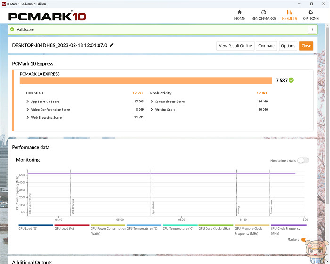330x264 pixels.
Task: Close the result with orange Close button
Action: [306, 46]
